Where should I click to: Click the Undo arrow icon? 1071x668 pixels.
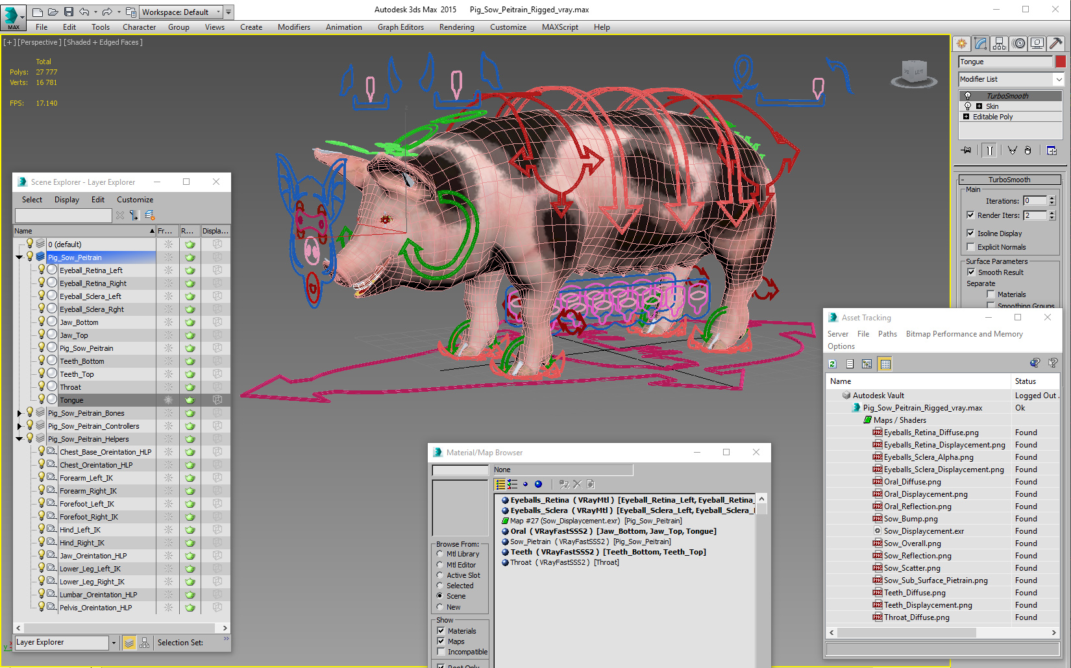tap(84, 12)
